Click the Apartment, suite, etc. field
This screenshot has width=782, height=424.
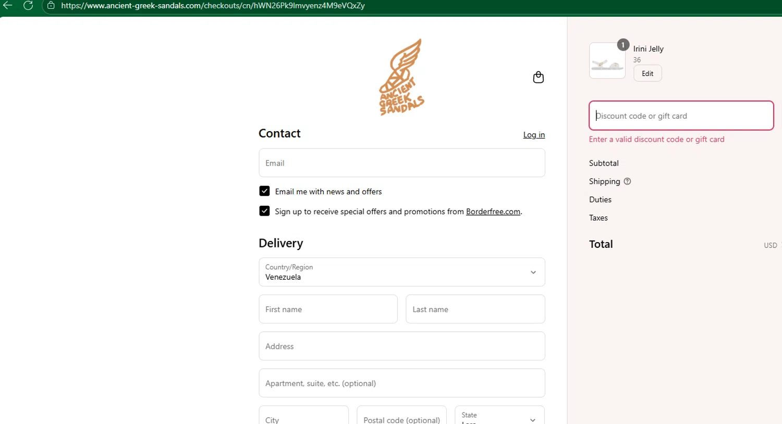click(402, 383)
